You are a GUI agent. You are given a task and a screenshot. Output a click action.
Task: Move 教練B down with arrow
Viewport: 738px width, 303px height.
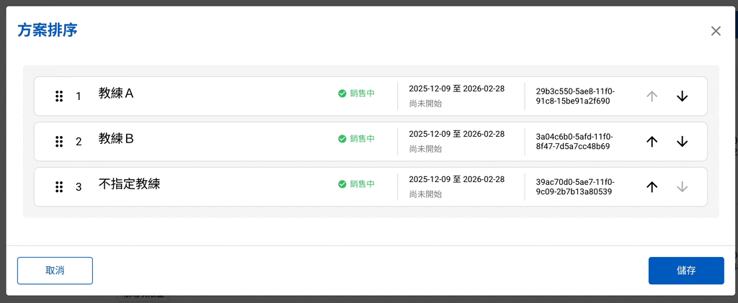[x=682, y=141]
